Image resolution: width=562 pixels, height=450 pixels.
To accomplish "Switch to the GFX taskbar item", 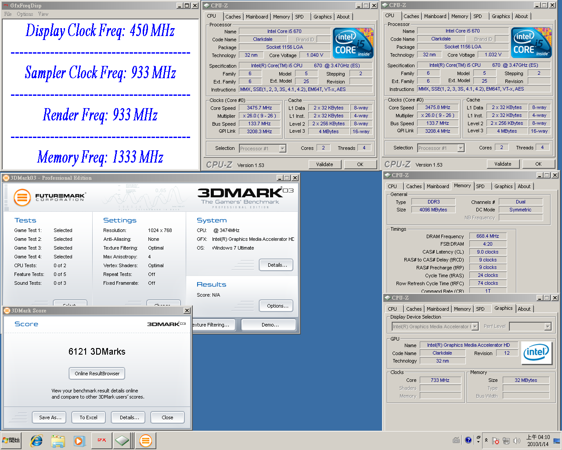I will coord(101,440).
